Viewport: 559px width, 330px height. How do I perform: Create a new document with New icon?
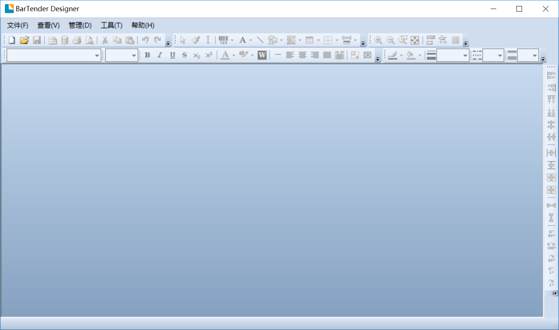(12, 40)
